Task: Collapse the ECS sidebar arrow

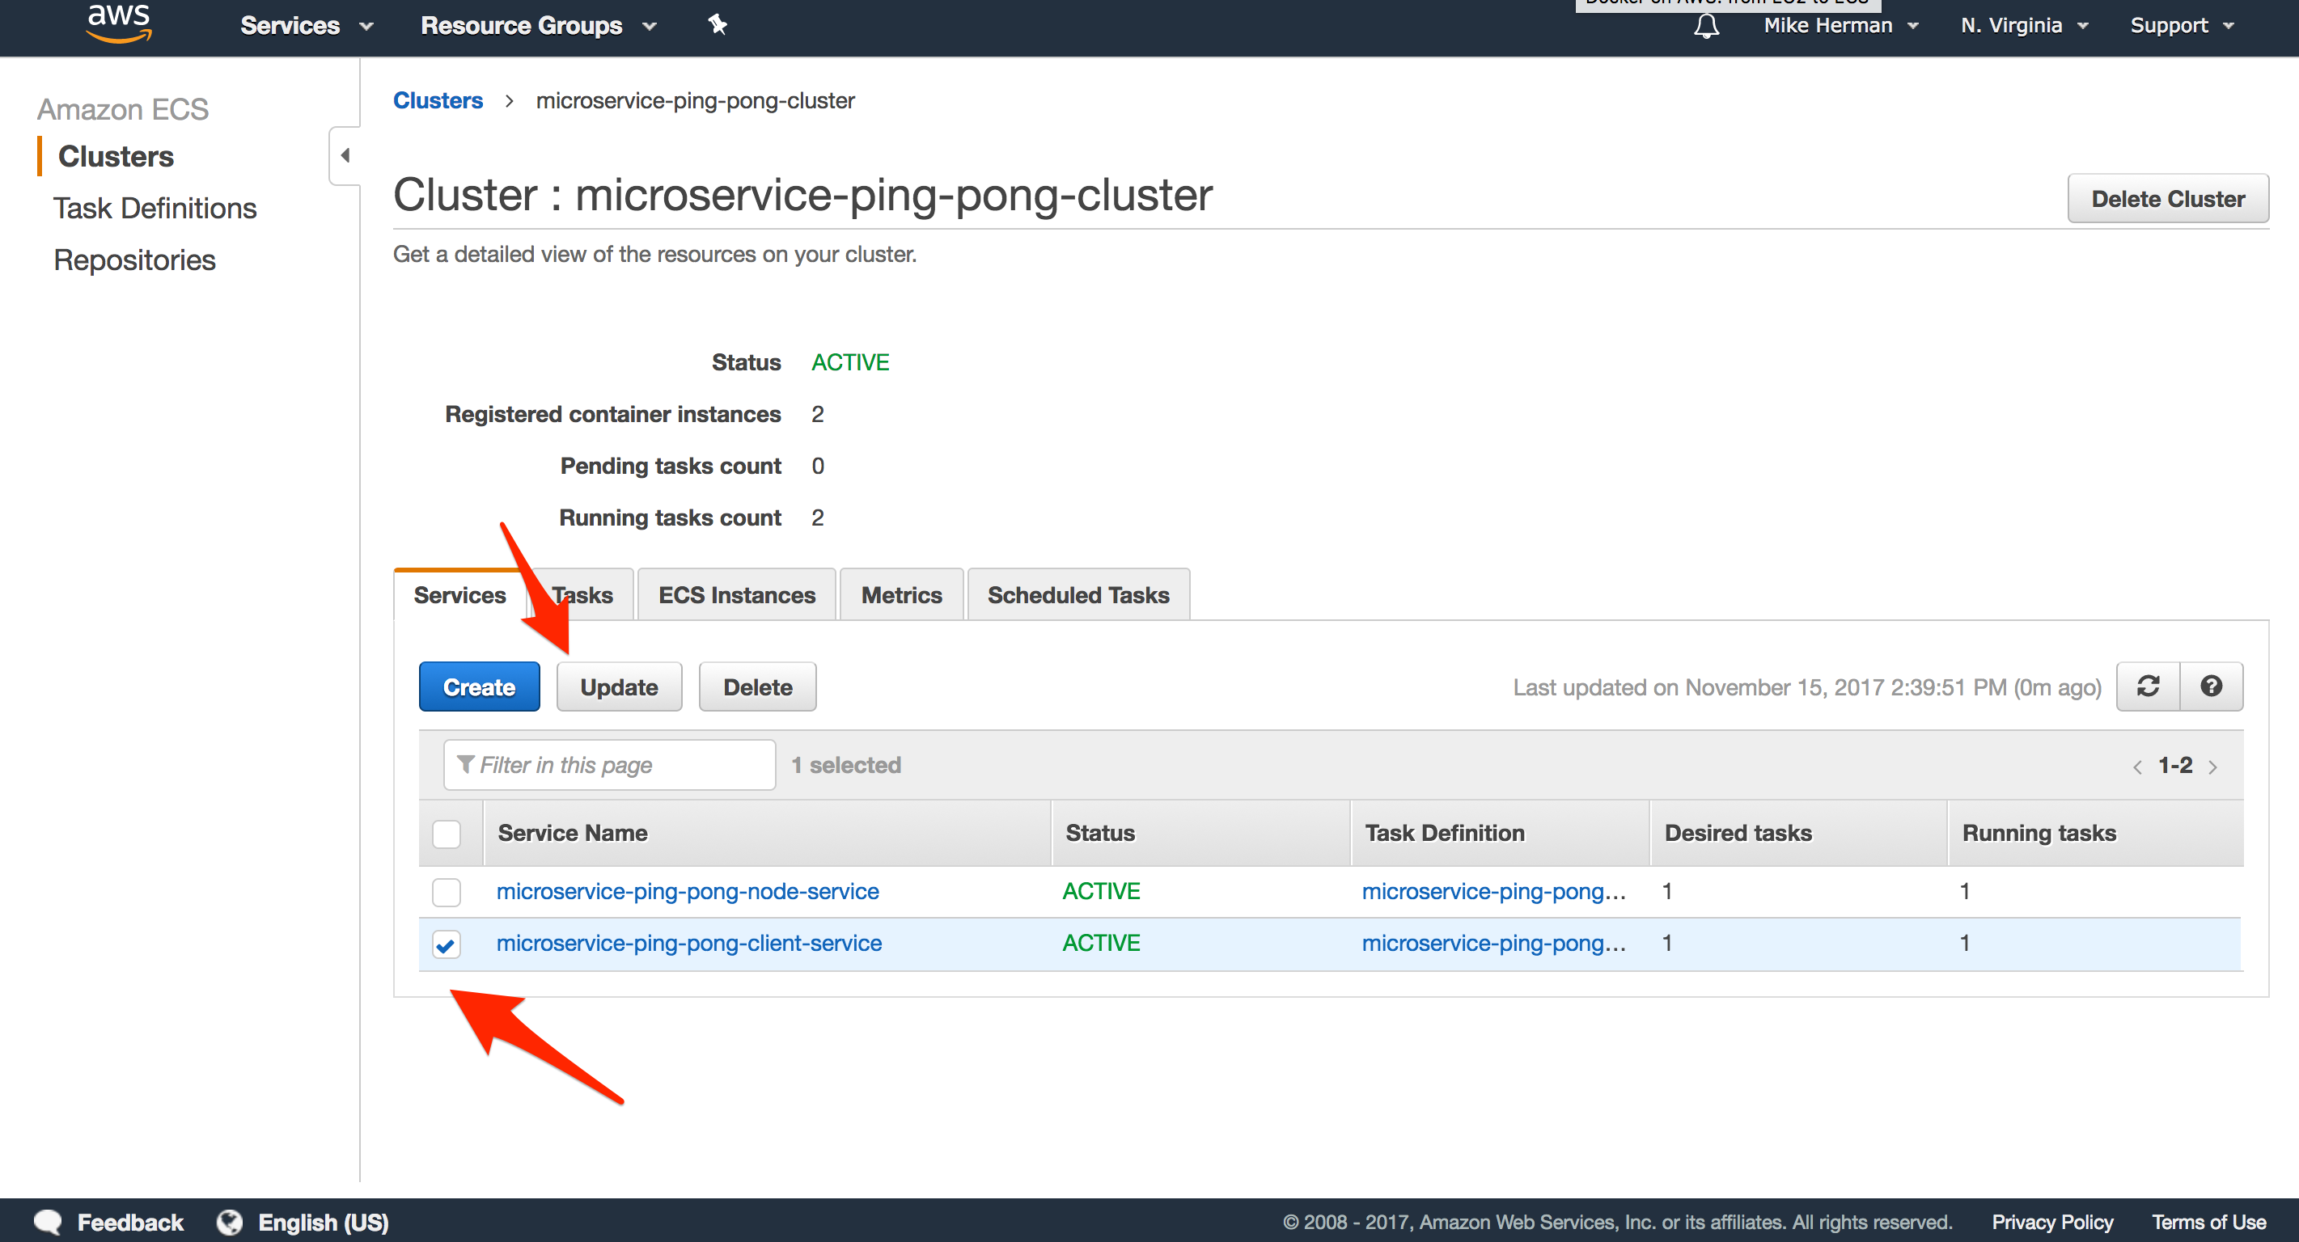Action: pyautogui.click(x=345, y=155)
